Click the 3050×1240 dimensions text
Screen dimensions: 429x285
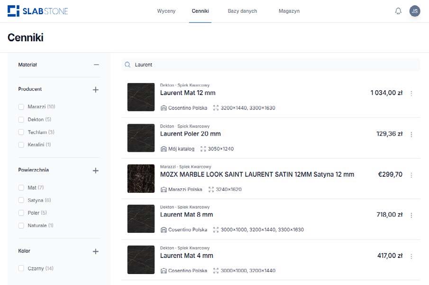[x=221, y=149]
